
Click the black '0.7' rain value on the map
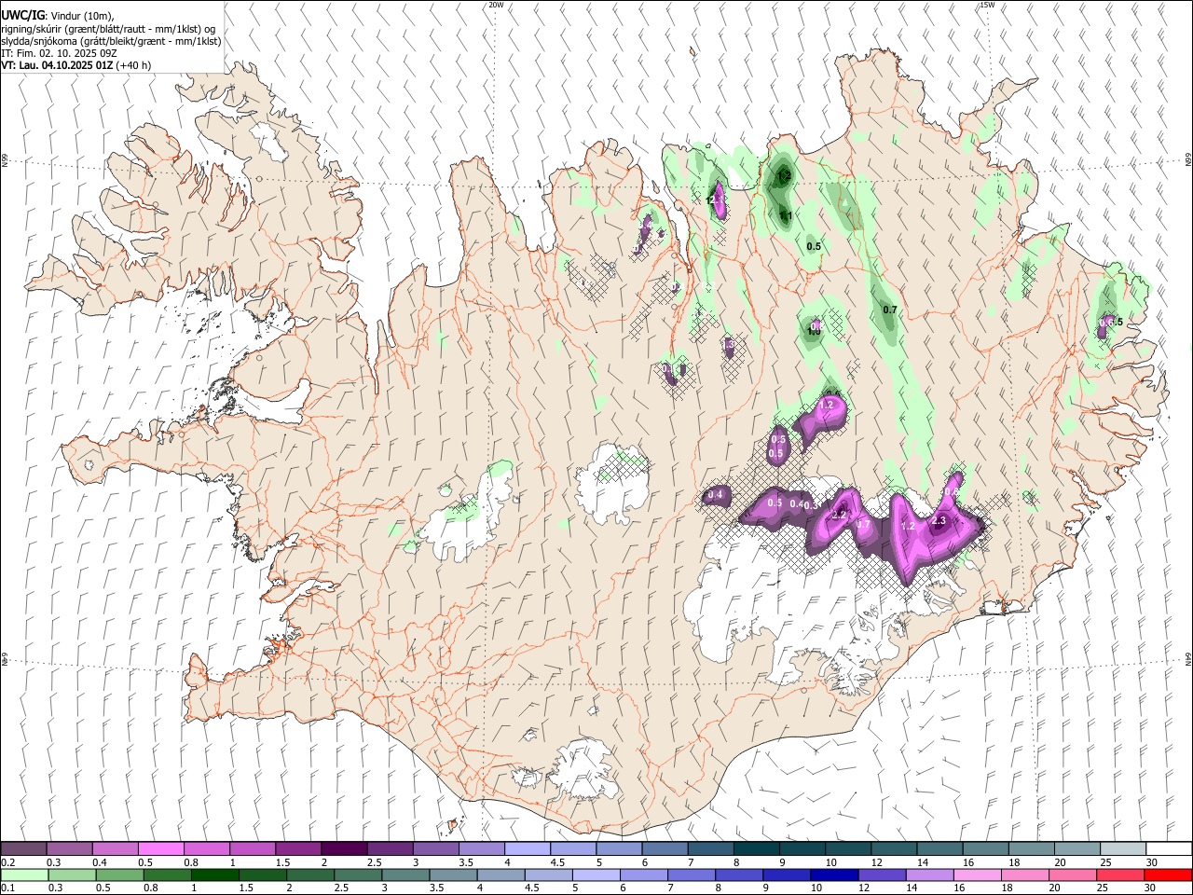(890, 310)
